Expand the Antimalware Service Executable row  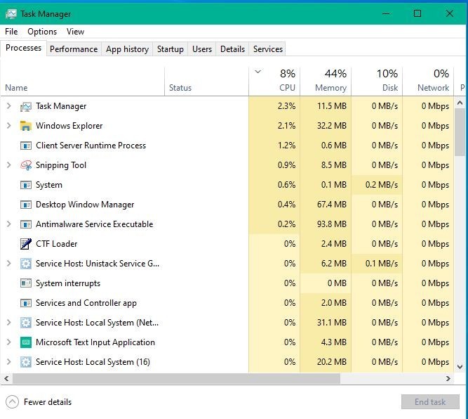(x=8, y=224)
